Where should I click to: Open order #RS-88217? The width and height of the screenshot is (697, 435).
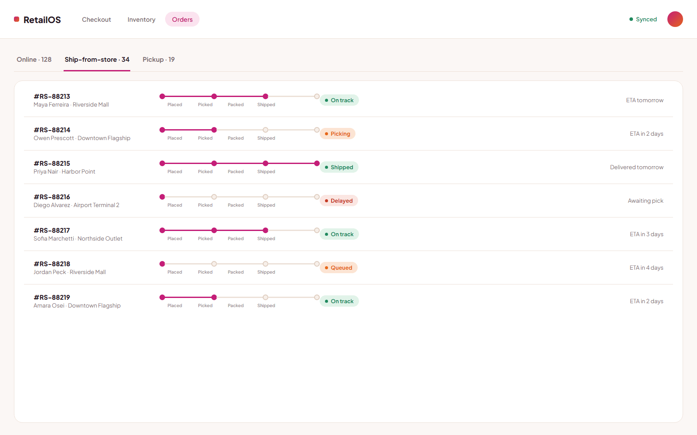[348, 234]
